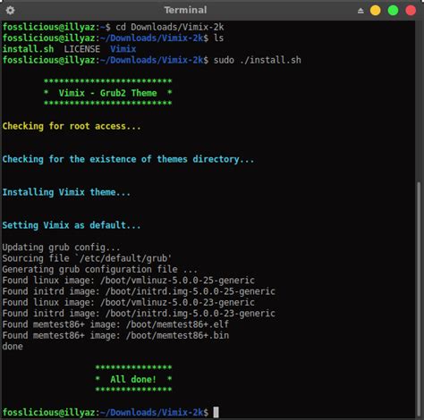Viewport: 424px width, 420px height.
Task: Click the 'sudo ./install.sh' command
Action: click(x=258, y=60)
